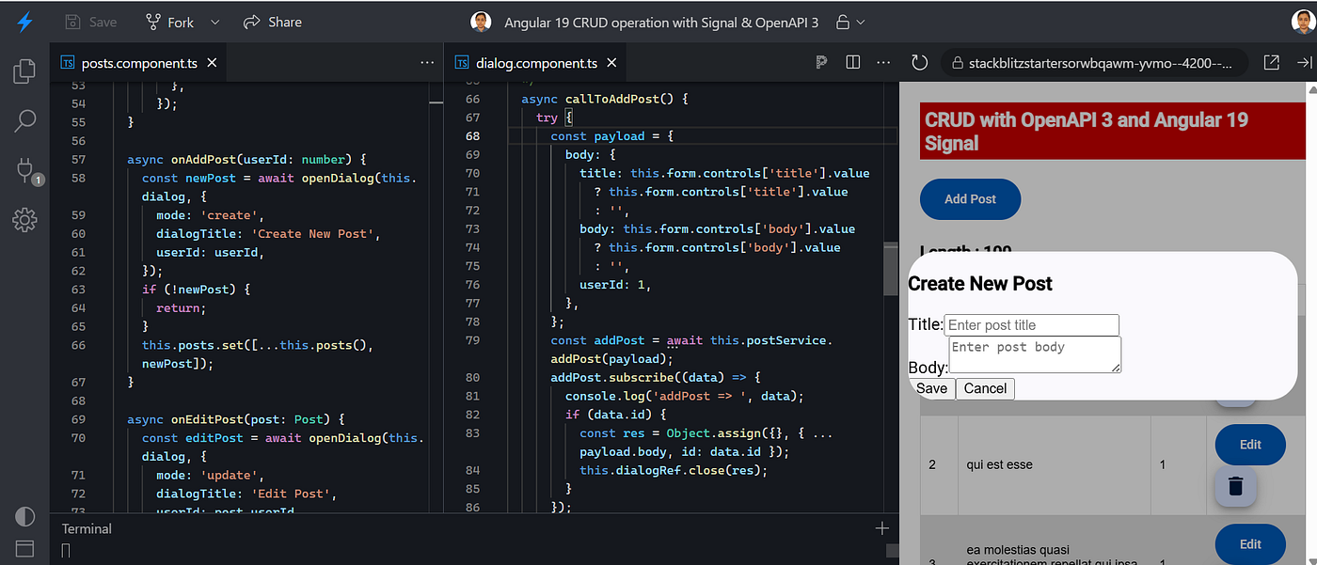Open the Search panel in sidebar
The height and width of the screenshot is (565, 1317).
tap(24, 120)
